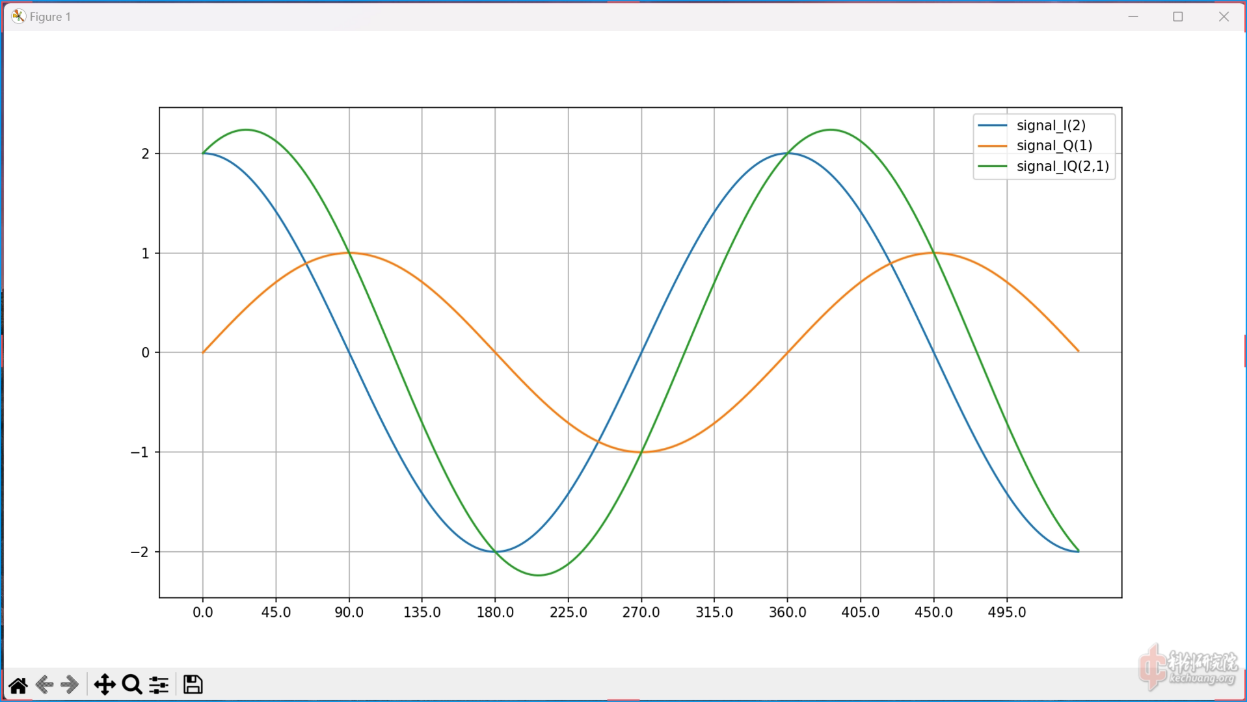Click the 360.0 x-axis tick label
1247x702 pixels.
(x=787, y=612)
